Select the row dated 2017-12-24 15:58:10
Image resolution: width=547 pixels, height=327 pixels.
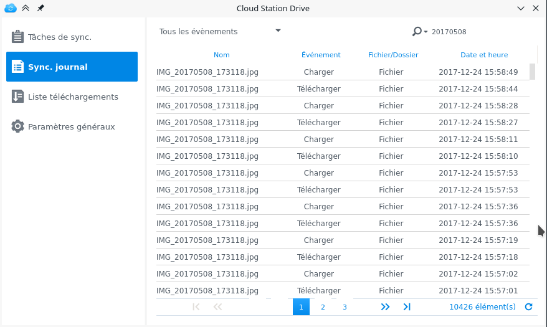click(x=343, y=156)
